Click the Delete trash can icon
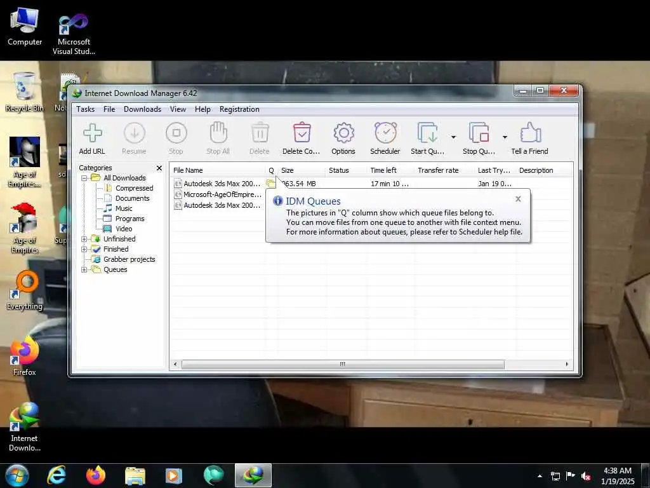Image resolution: width=650 pixels, height=488 pixels. tap(260, 133)
